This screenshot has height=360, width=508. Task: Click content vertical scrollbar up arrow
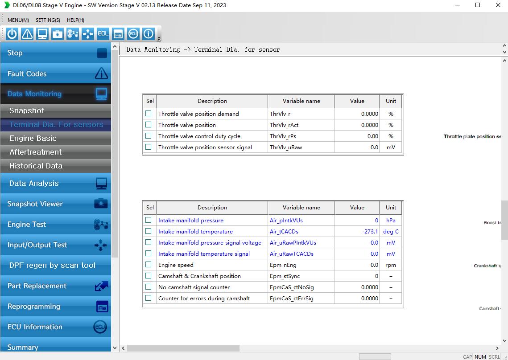504,61
